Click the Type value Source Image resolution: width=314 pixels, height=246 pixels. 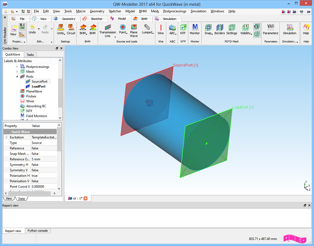coord(44,143)
